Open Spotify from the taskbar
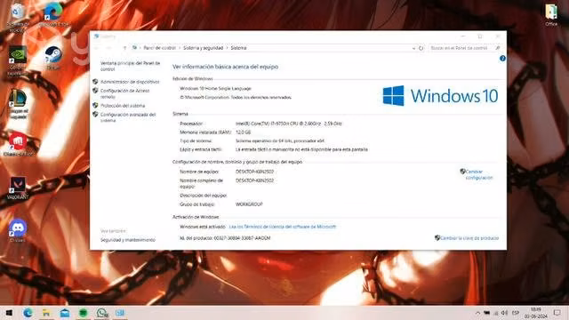This screenshot has height=320, width=569. (x=83, y=313)
